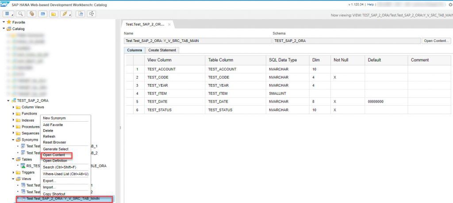
Task: Click the 00000000 default value cell
Action: pos(386,102)
